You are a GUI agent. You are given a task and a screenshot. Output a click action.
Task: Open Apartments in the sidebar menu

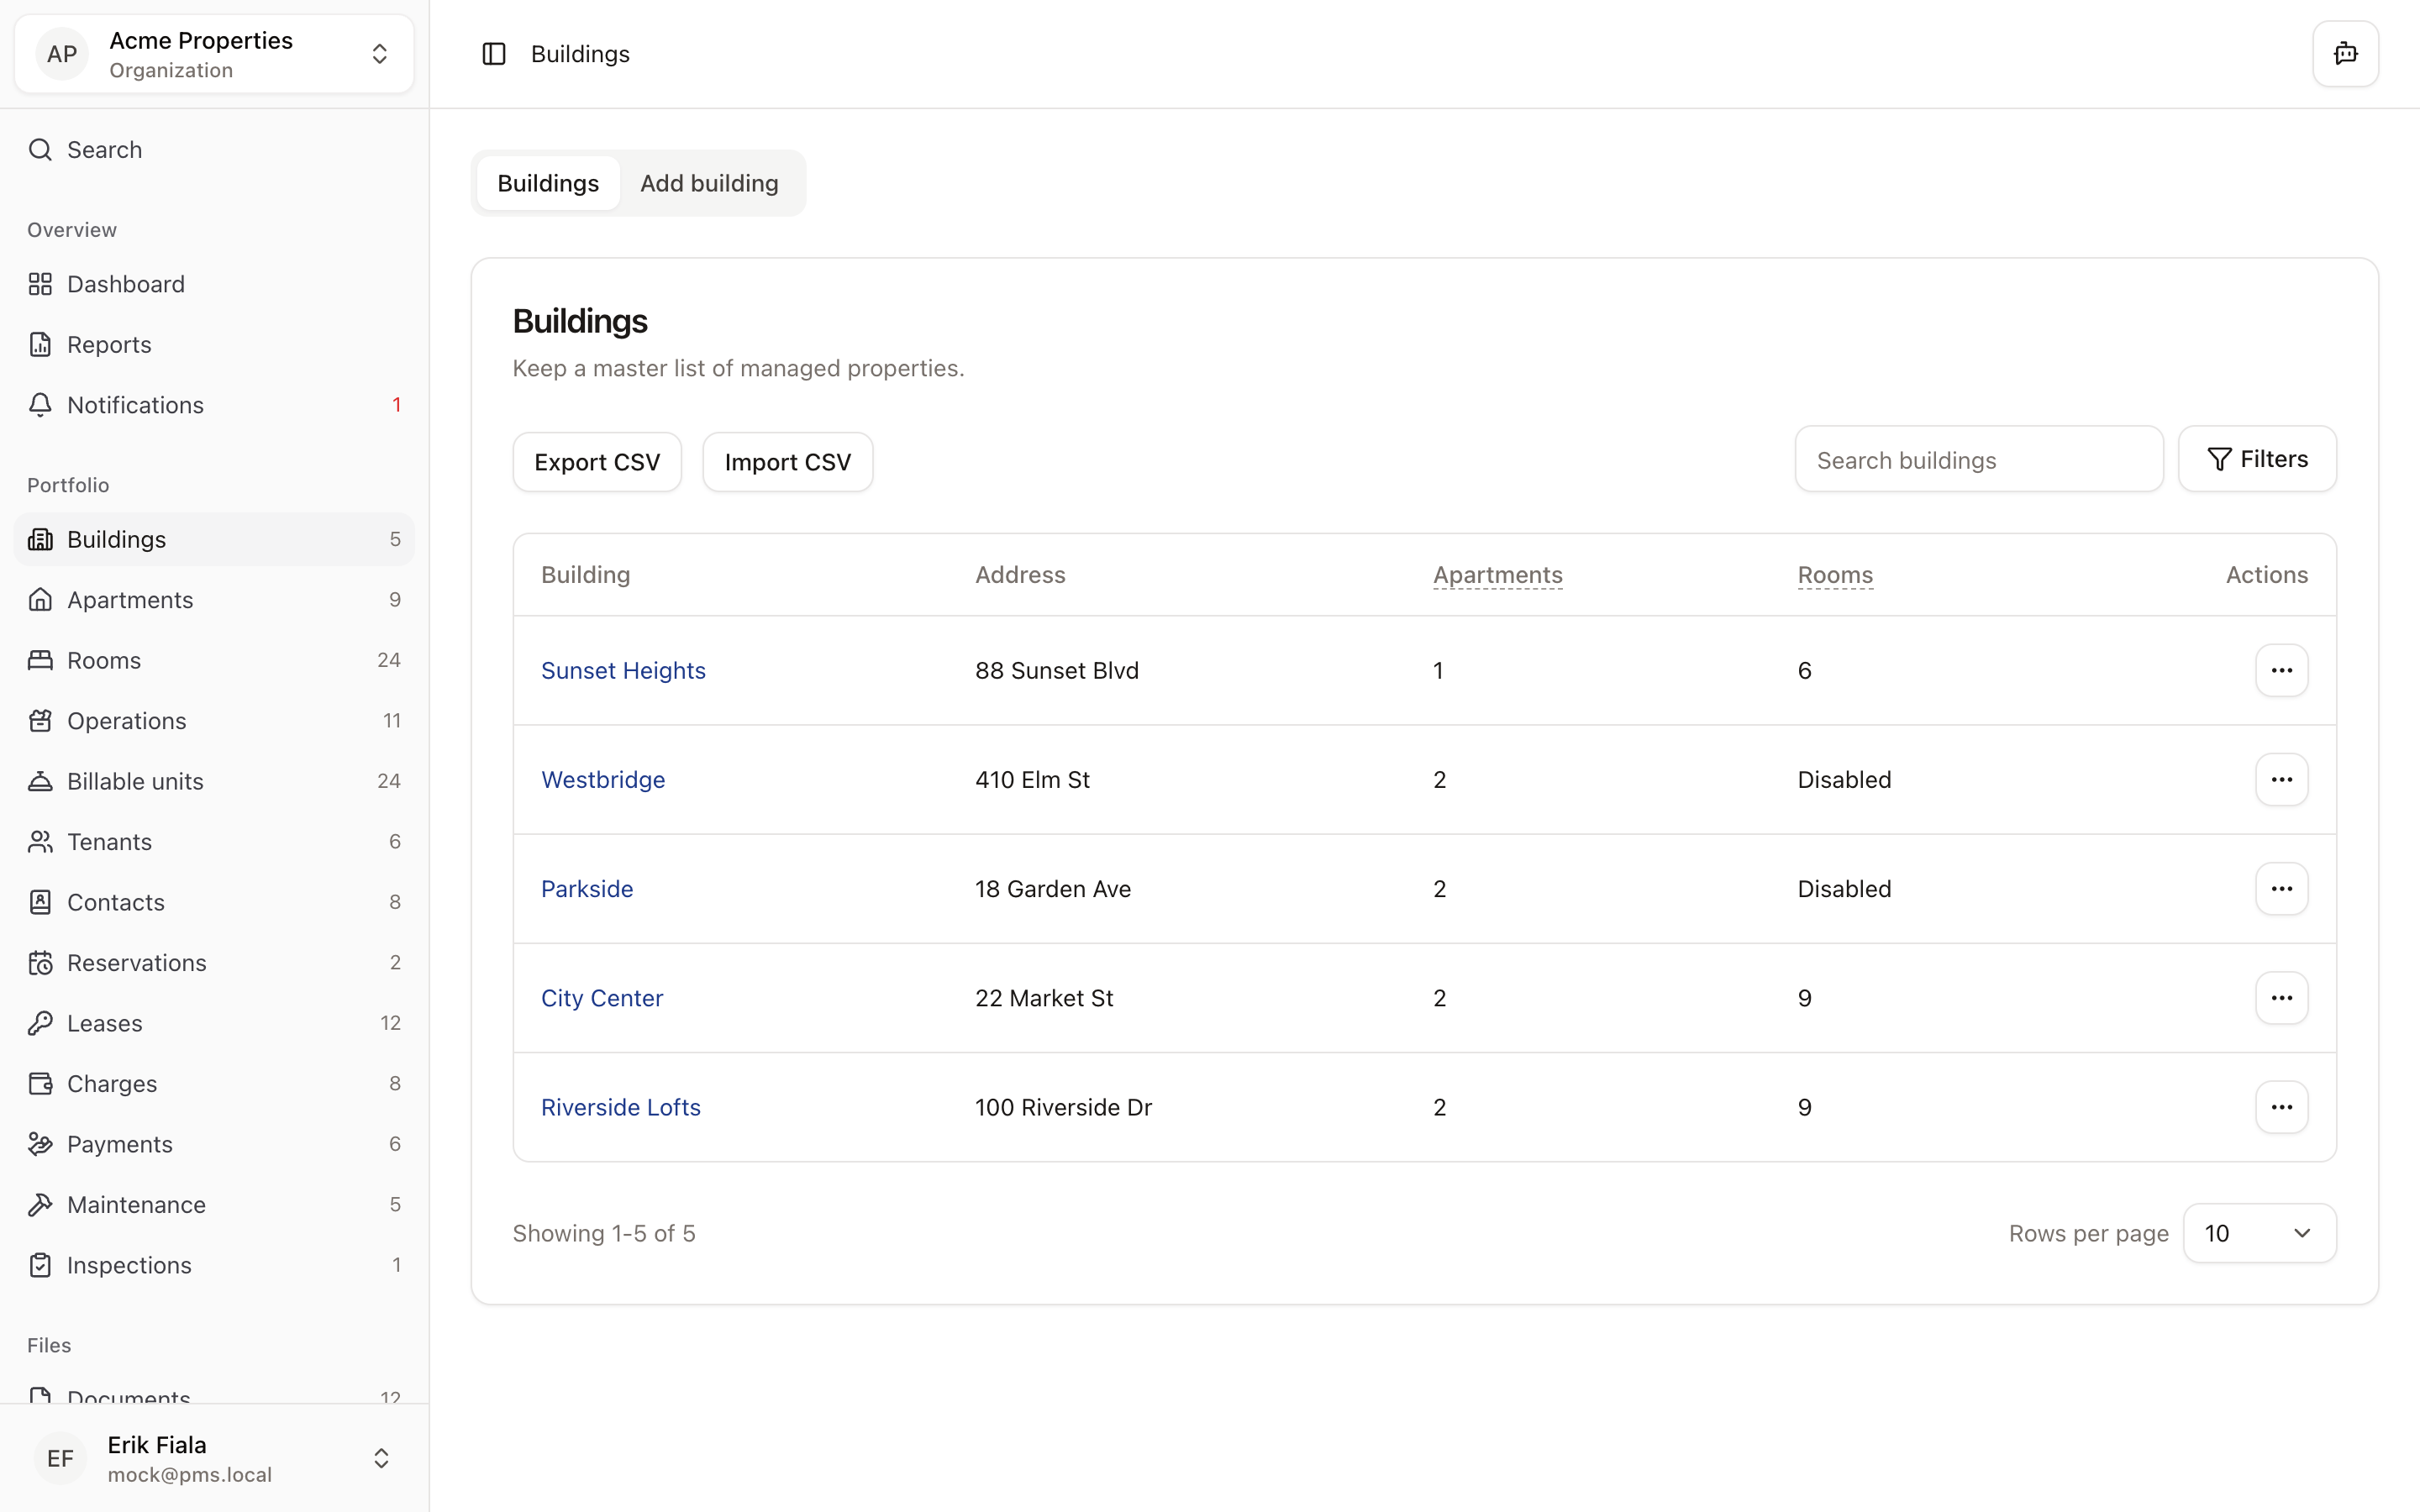(x=130, y=600)
